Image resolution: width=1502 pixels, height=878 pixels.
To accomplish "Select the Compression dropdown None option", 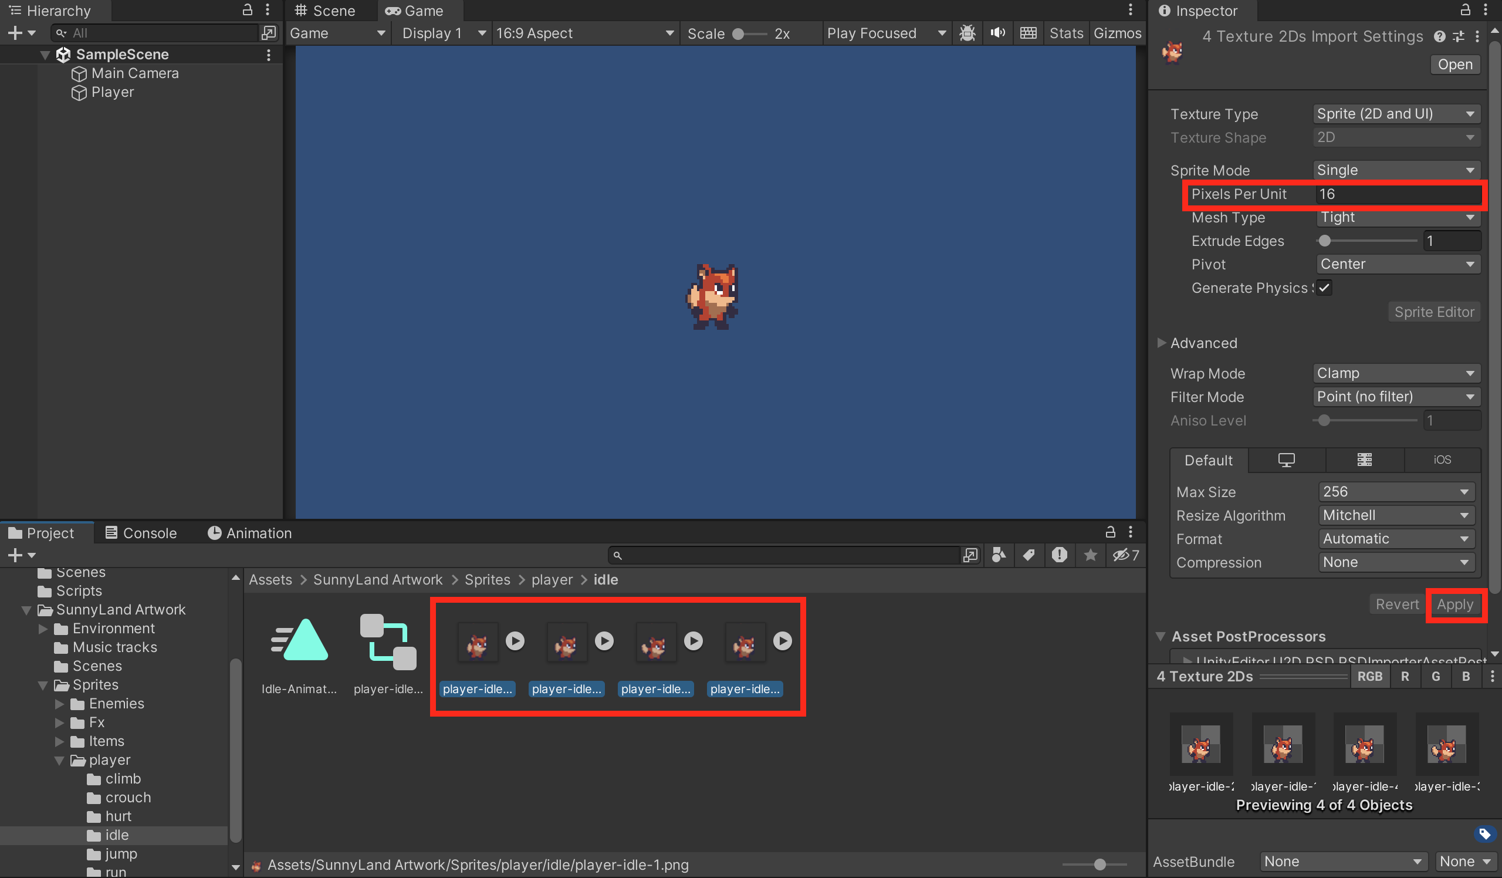I will click(x=1396, y=562).
